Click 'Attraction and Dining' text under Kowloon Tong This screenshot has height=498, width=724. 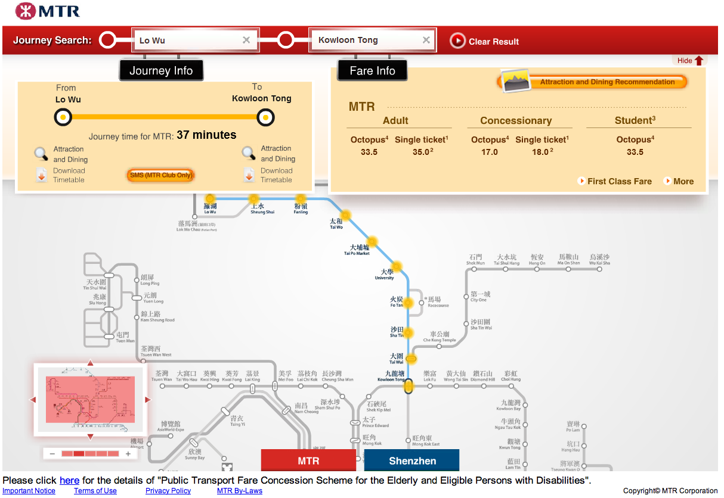(278, 154)
